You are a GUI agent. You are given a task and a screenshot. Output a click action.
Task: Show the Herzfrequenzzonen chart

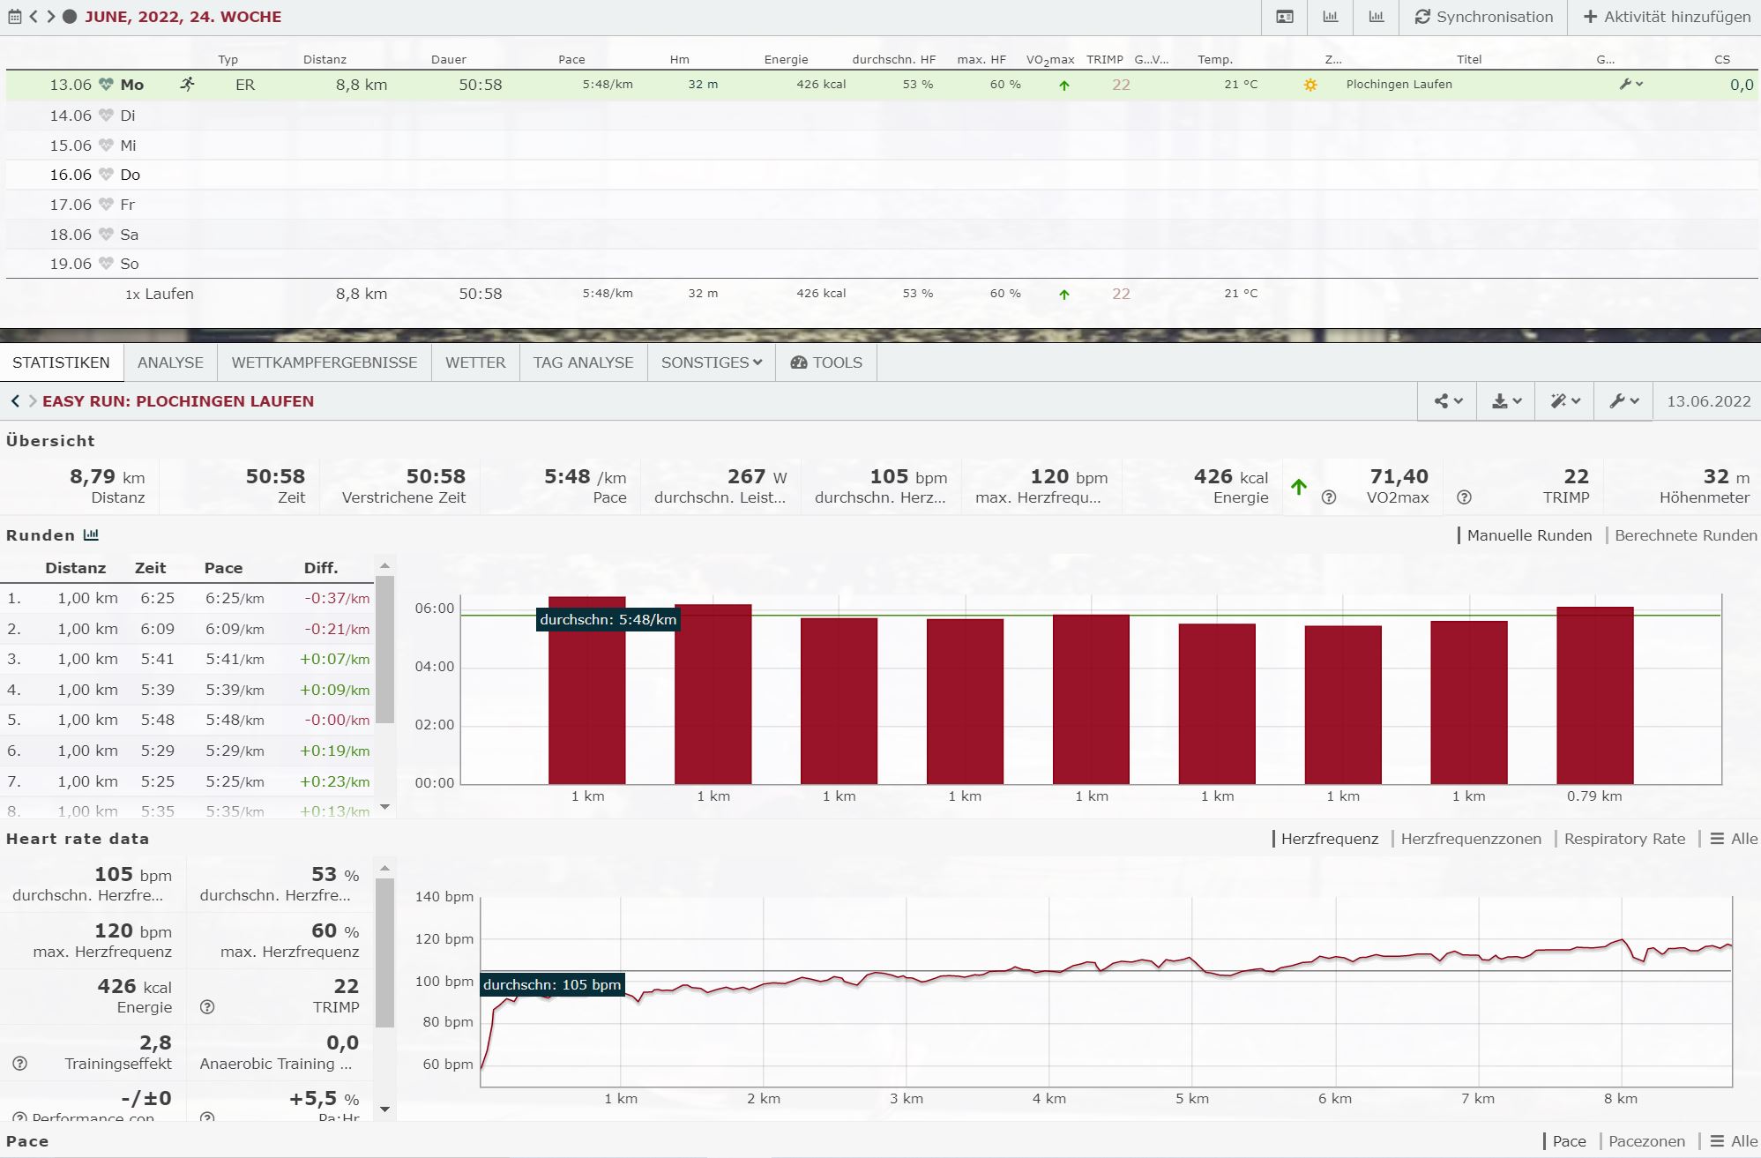[x=1470, y=839]
